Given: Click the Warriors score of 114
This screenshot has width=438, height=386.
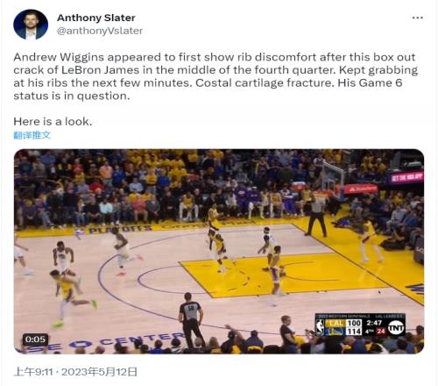Looking at the screenshot, I should coord(354,332).
